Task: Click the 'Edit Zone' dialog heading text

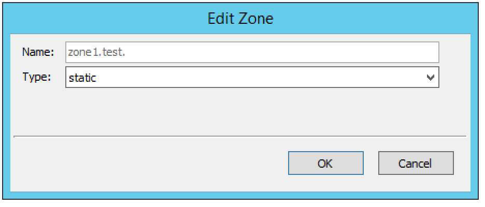Action: 240,19
